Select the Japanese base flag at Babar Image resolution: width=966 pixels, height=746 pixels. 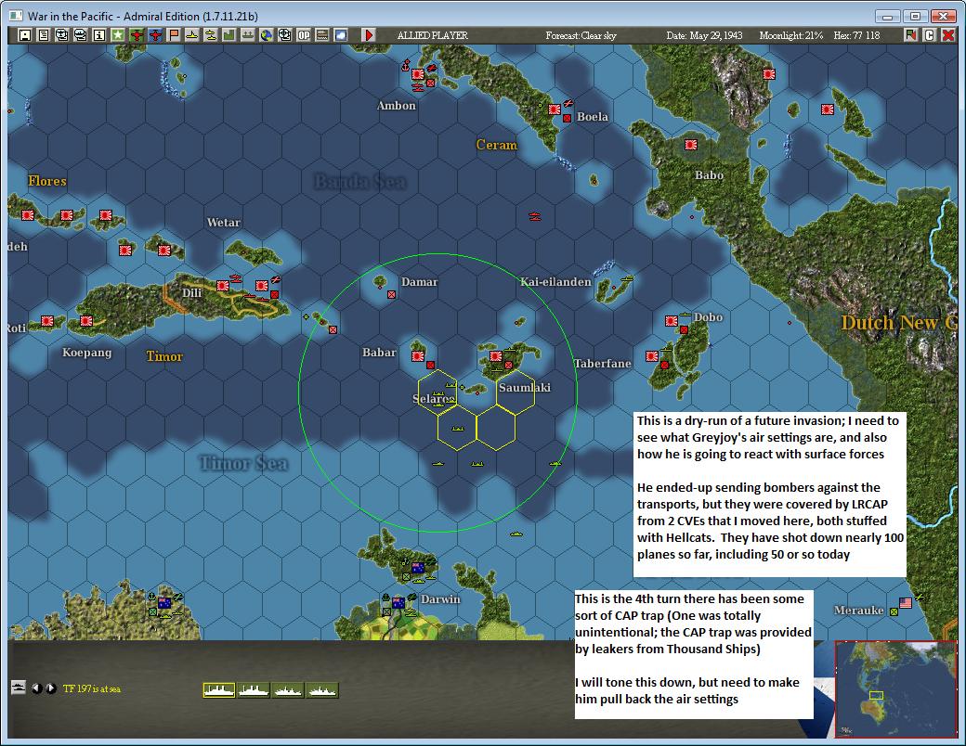pyautogui.click(x=418, y=355)
